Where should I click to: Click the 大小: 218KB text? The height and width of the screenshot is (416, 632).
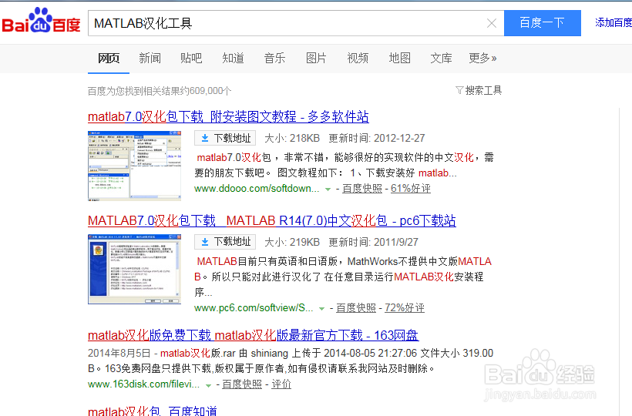[x=292, y=138]
